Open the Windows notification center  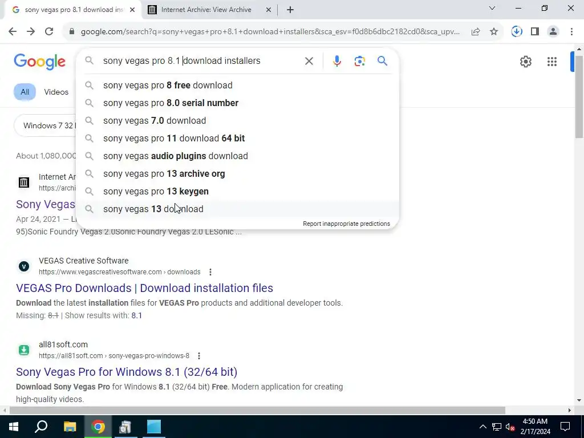tap(565, 427)
